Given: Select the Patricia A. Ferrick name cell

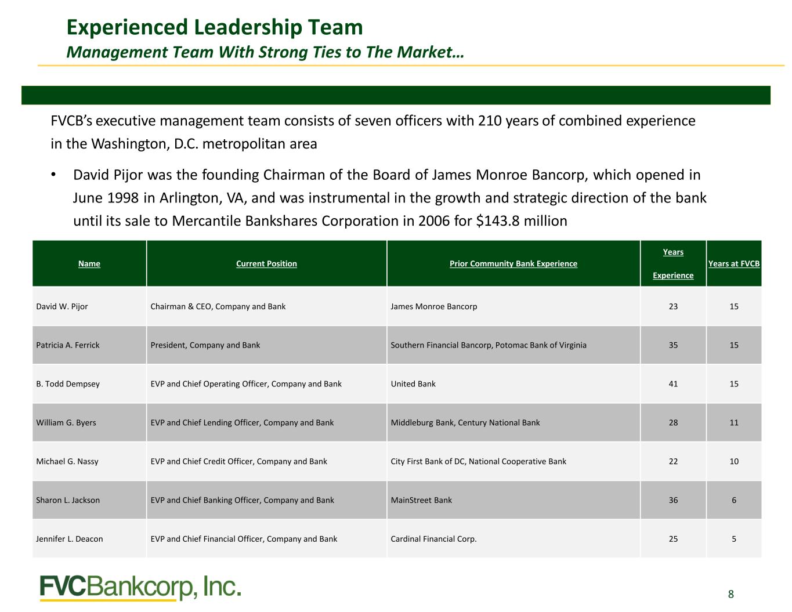Looking at the screenshot, I should coord(89,345).
